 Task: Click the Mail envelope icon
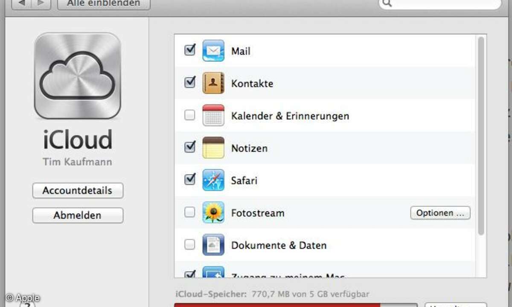[213, 51]
